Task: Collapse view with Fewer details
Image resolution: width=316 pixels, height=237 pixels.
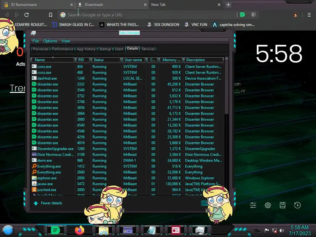Action: [48, 203]
